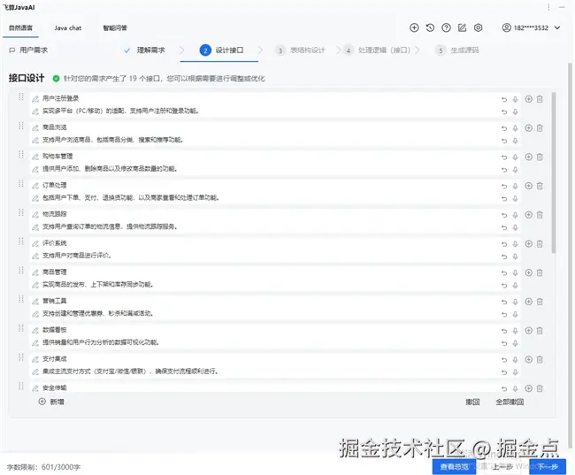Screen dimensions: 575x475
Task: Click the user avatar icon beside 182****3532
Action: tap(506, 27)
